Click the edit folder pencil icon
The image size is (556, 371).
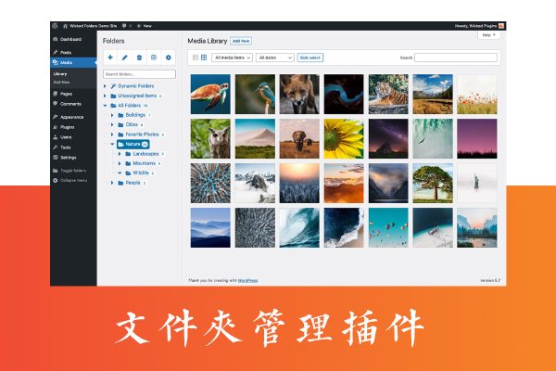(125, 58)
